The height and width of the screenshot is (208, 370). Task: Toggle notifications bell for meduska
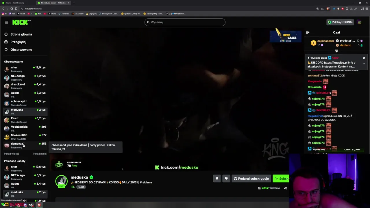(x=217, y=179)
